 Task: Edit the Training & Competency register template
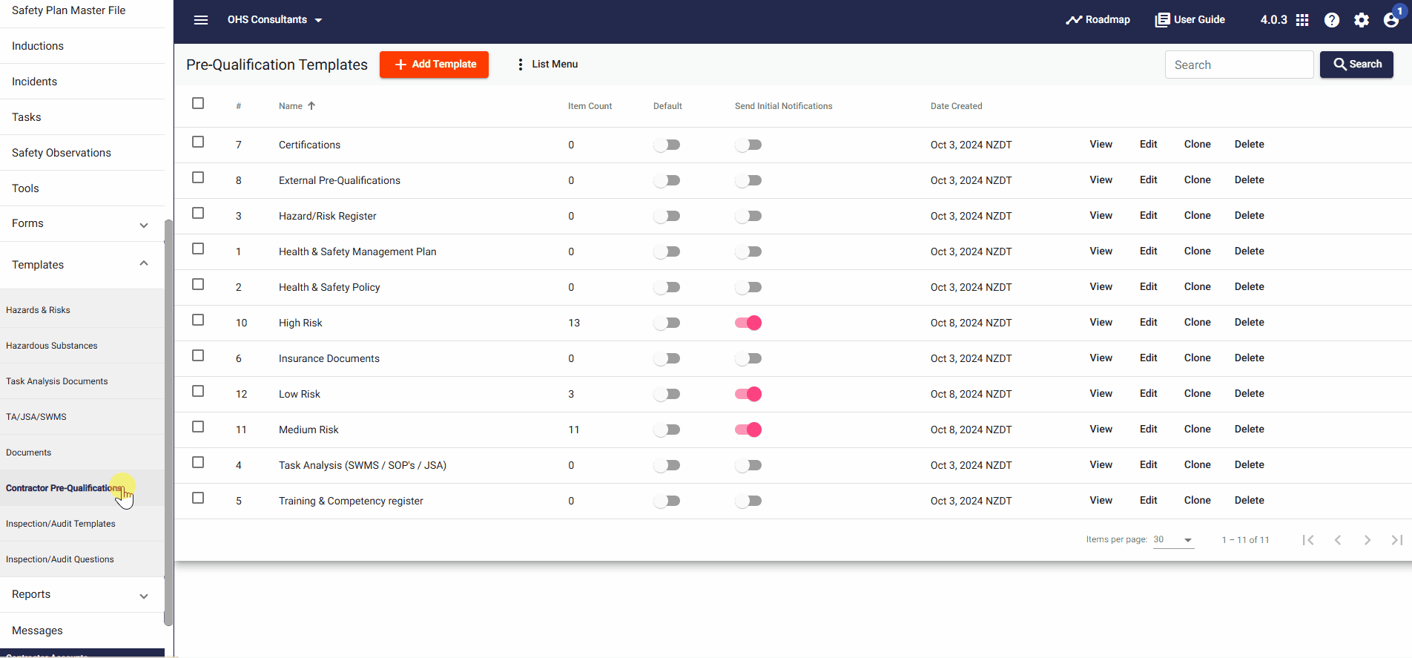[1148, 501]
